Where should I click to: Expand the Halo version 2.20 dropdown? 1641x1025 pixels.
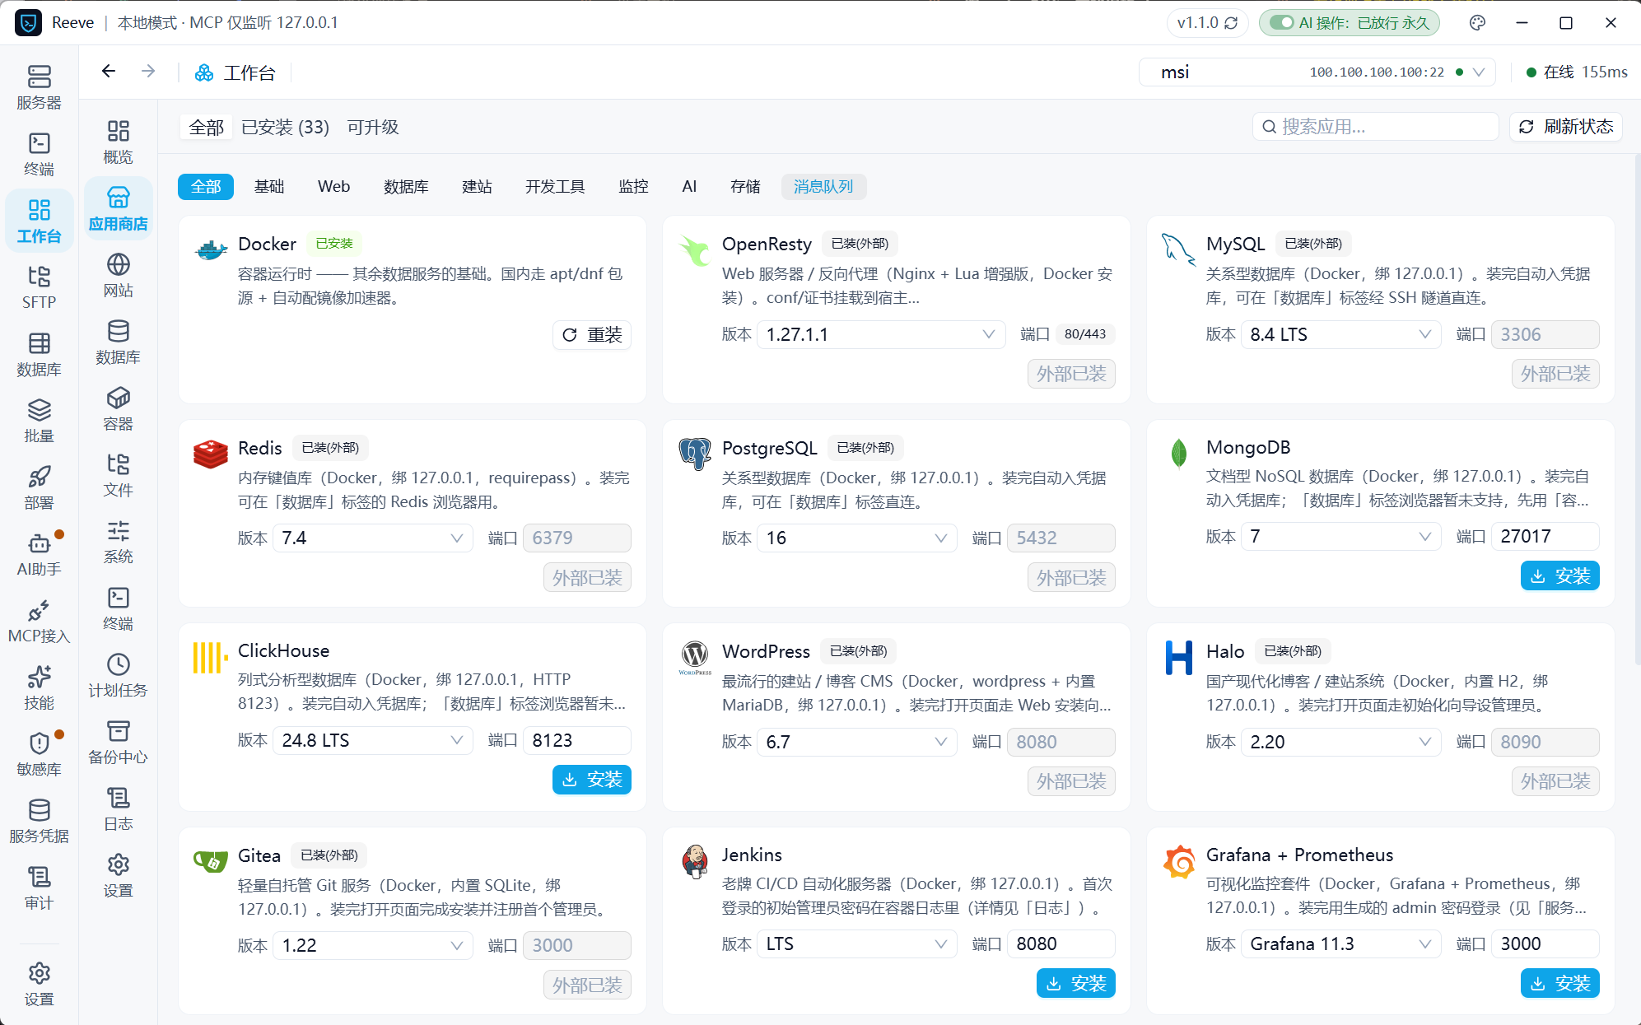click(x=1340, y=742)
